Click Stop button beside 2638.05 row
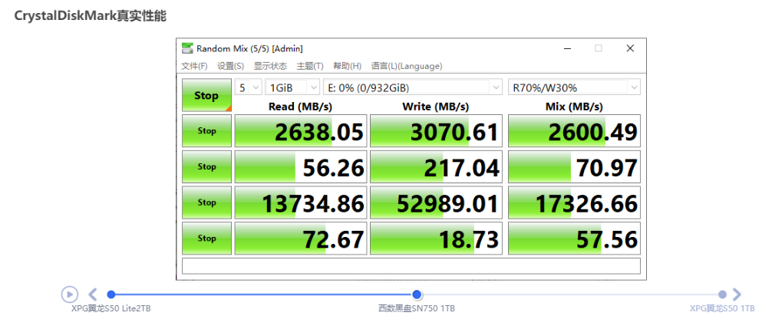772x329 pixels. point(206,131)
